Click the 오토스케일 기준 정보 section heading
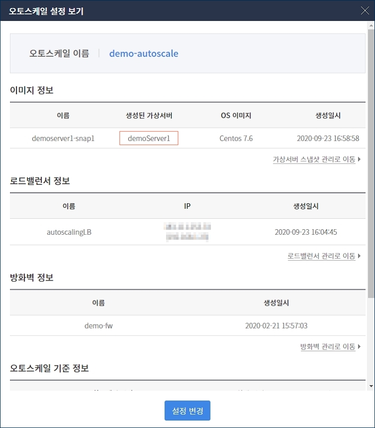The image size is (375, 428). pos(49,369)
